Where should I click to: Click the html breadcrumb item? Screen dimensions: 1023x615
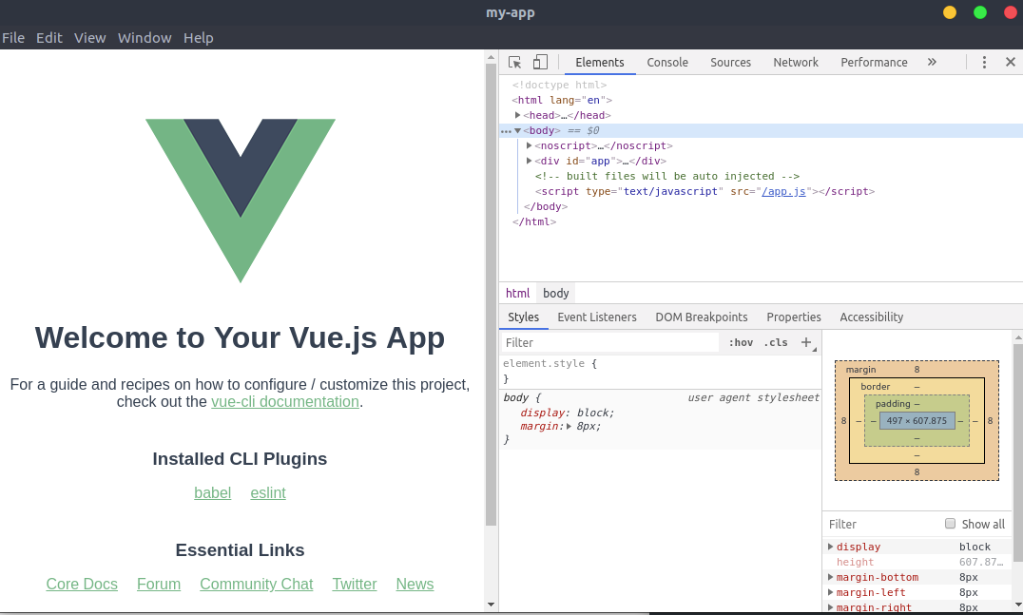(517, 294)
